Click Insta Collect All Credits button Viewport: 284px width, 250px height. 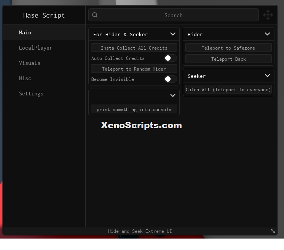[134, 48]
